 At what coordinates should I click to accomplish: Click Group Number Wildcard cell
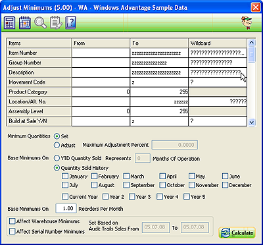click(218, 63)
